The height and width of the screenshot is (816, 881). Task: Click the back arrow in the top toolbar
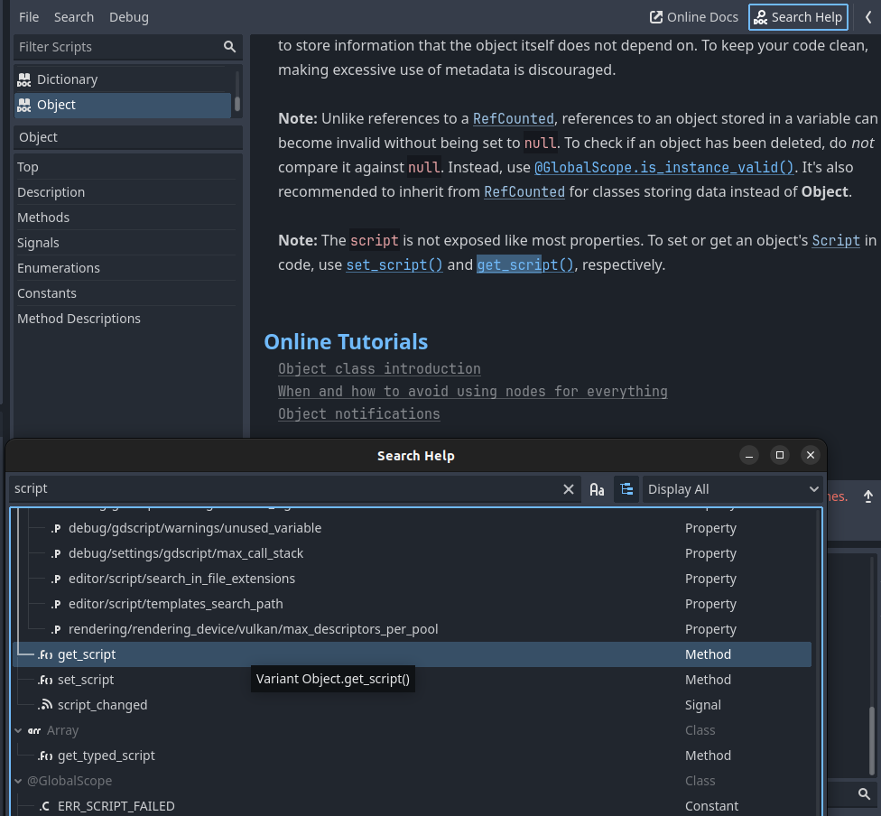[867, 17]
